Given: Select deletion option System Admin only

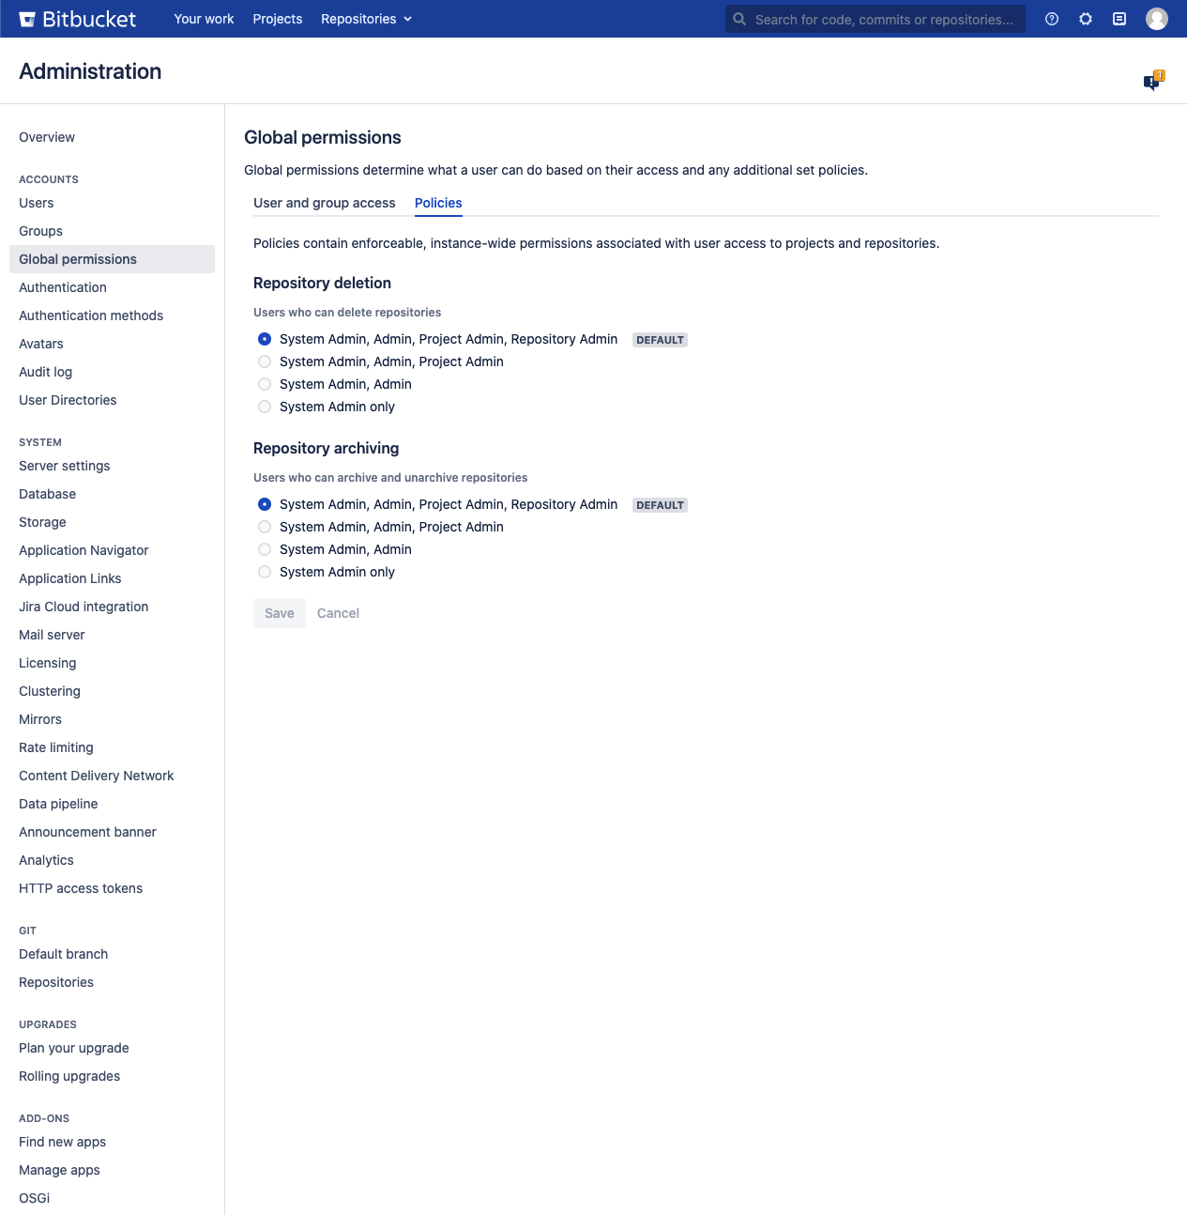Looking at the screenshot, I should point(265,407).
